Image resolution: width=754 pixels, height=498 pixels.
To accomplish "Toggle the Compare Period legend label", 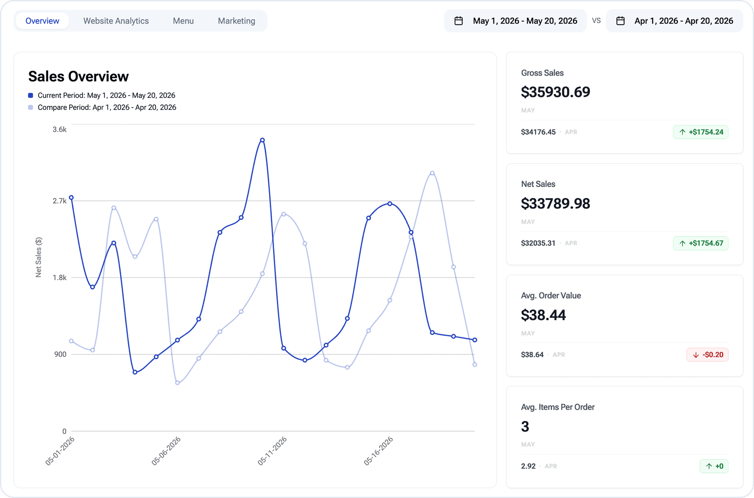I will pyautogui.click(x=107, y=107).
